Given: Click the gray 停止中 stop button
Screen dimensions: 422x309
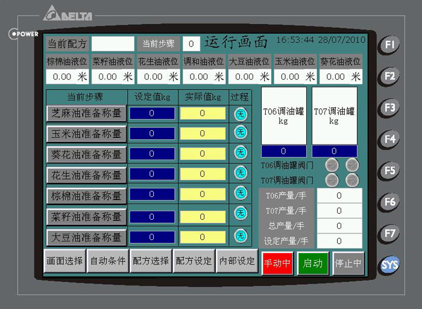Looking at the screenshot, I should [x=348, y=263].
